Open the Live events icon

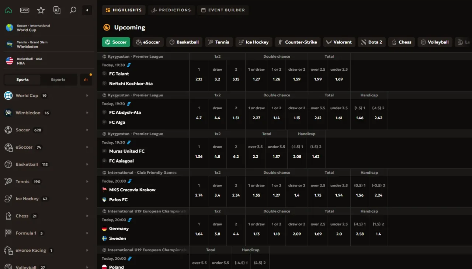(x=24, y=10)
